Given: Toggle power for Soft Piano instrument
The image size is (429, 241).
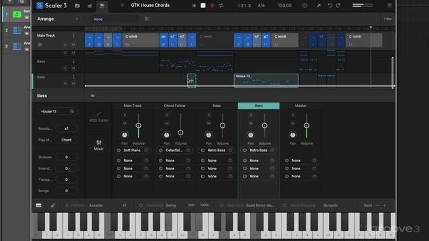Looking at the screenshot, I should [119, 150].
